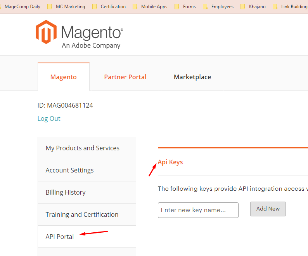Open Training and Certification section
The width and height of the screenshot is (308, 256).
(x=87, y=214)
